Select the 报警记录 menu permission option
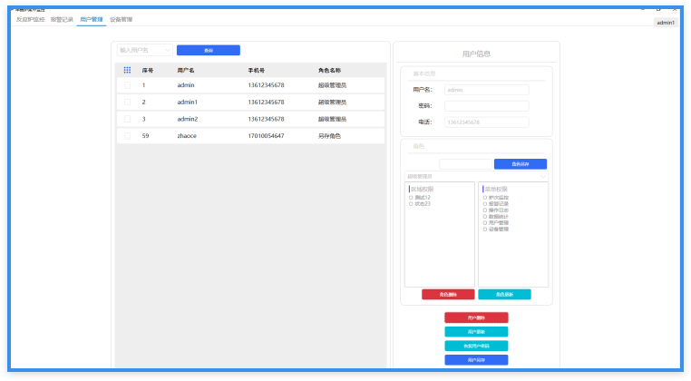This screenshot has height=381, width=691. pos(485,203)
